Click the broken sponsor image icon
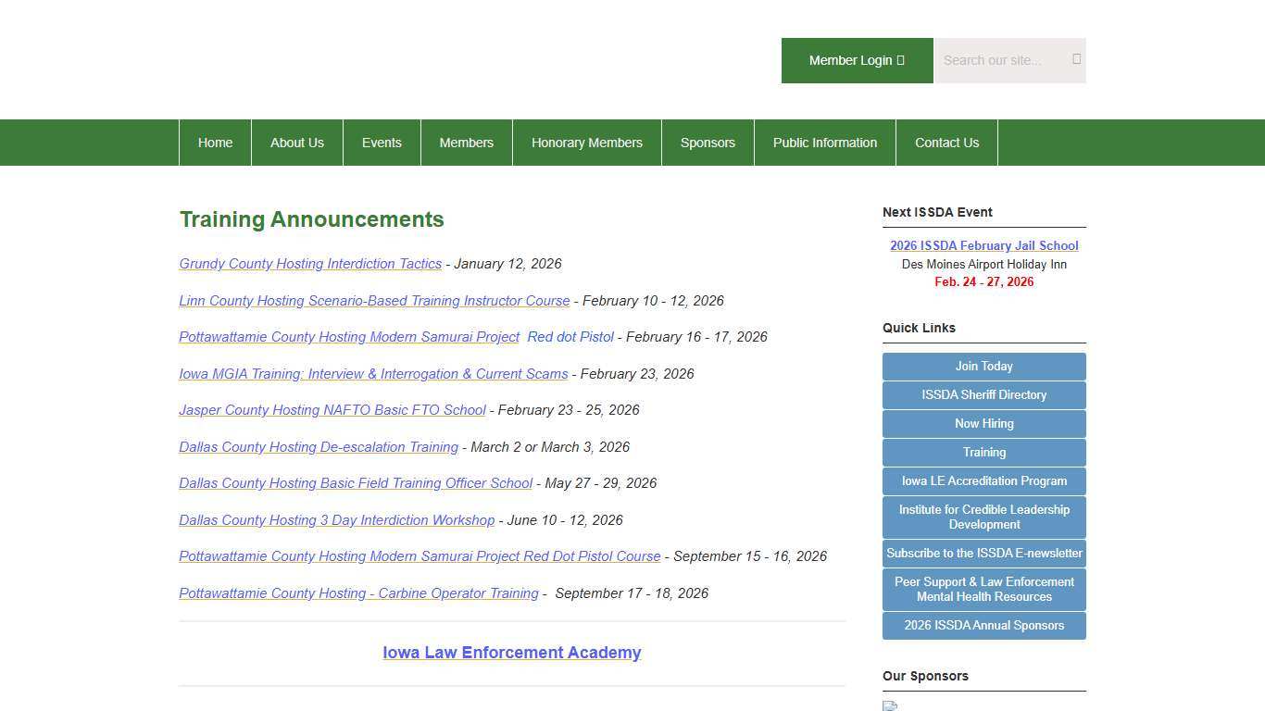1265x711 pixels. pos(890,705)
